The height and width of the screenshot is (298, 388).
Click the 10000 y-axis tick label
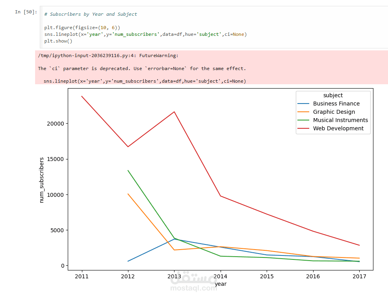click(56, 195)
